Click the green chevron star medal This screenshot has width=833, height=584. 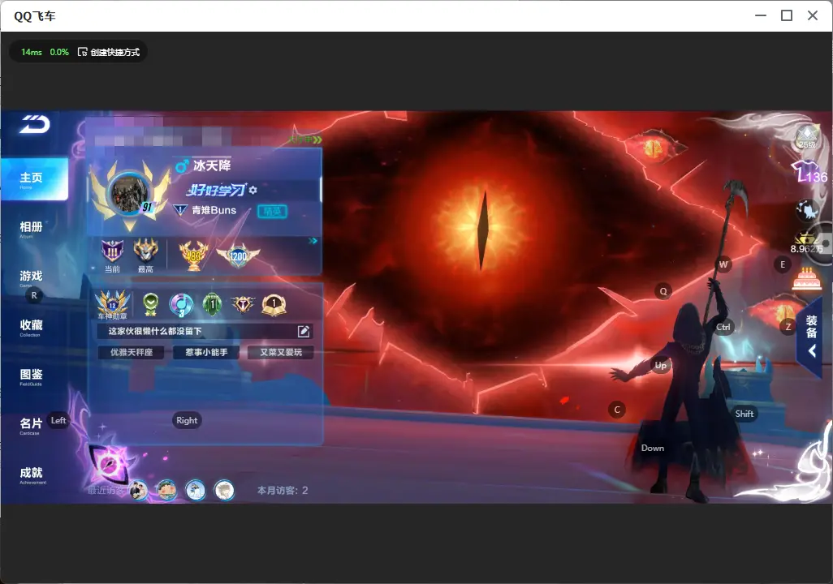point(151,305)
